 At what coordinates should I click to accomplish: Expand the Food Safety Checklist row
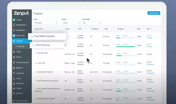[32, 36]
